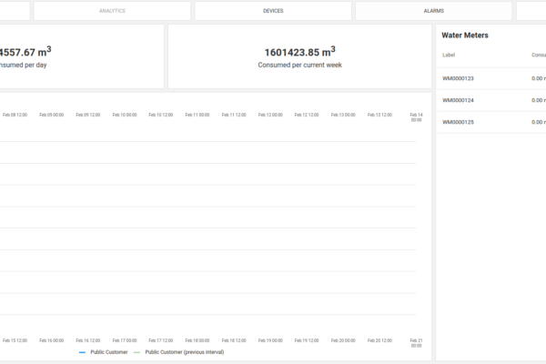
Task: Click the consumed per day value card
Action: 82,56
